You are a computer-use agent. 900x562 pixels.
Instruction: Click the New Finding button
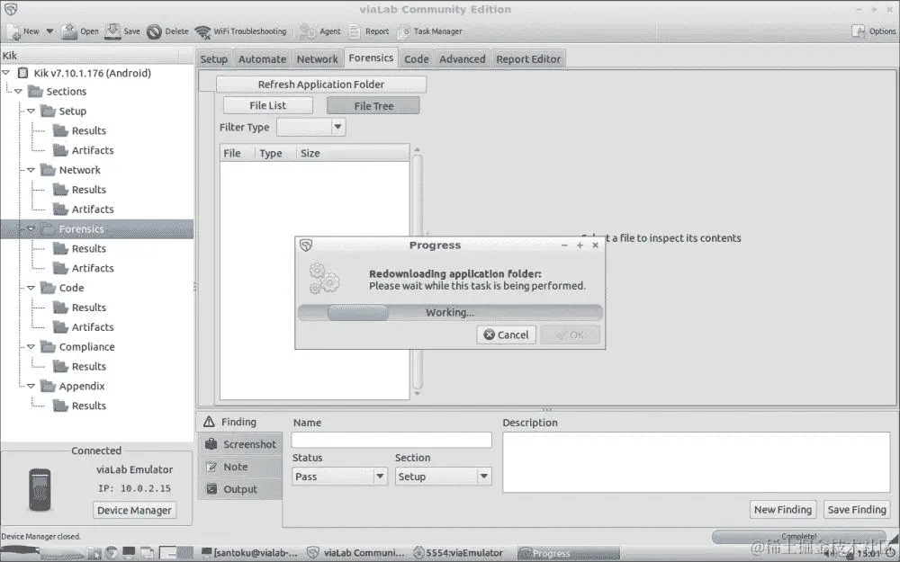click(783, 510)
